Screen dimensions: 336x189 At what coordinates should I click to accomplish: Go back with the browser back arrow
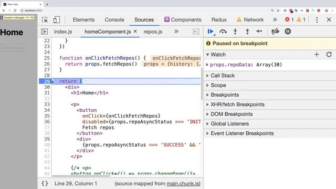pyautogui.click(x=4, y=10)
